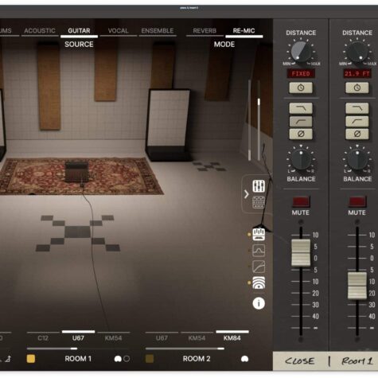Select the lit mic mixer strip icon

click(259, 234)
